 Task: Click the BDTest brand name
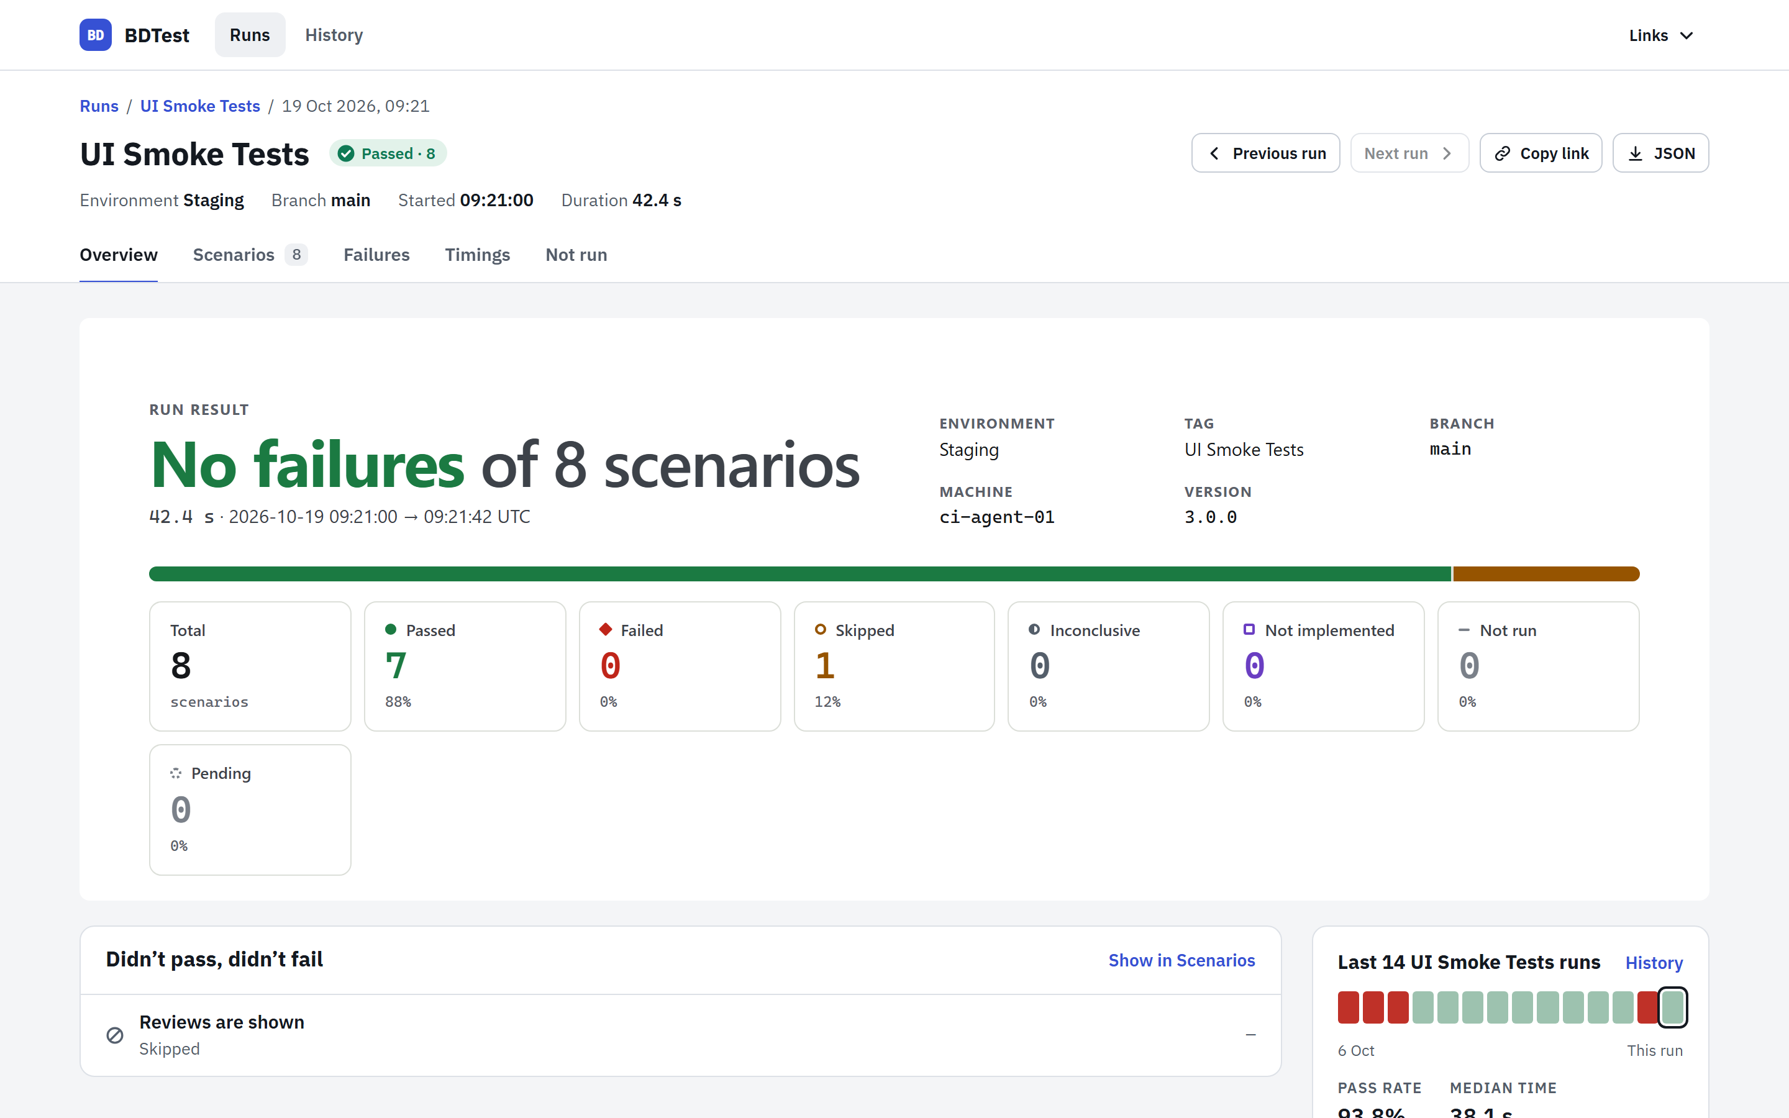tap(157, 35)
